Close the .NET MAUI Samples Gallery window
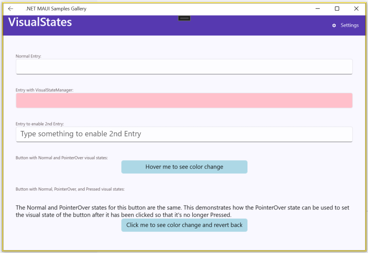This screenshot has width=368, height=253. [356, 9]
